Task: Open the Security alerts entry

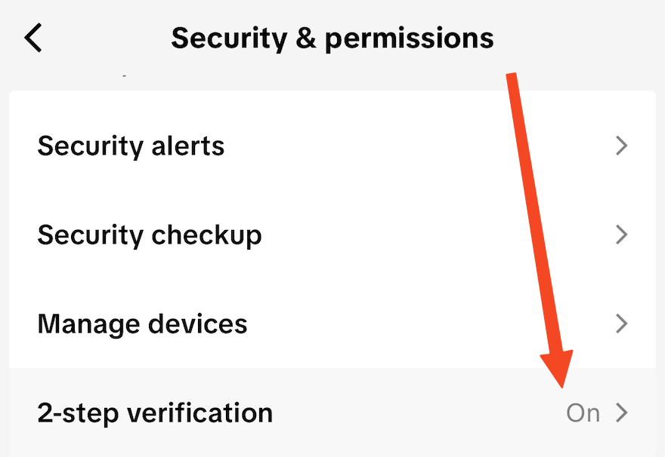Action: (x=131, y=146)
